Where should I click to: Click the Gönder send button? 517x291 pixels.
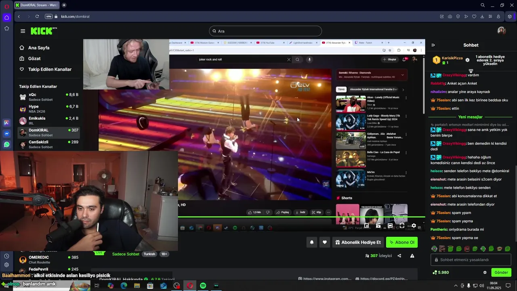coord(501,272)
